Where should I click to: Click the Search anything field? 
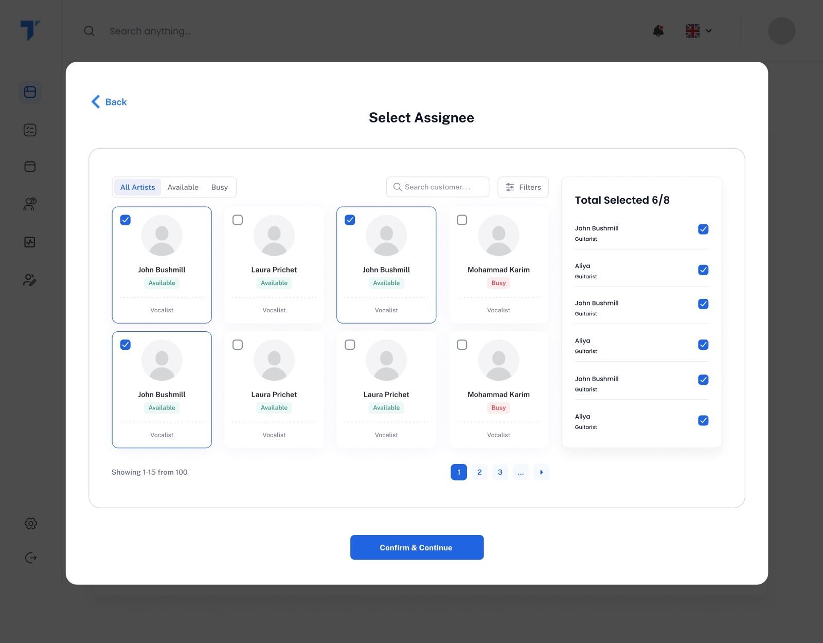point(150,31)
